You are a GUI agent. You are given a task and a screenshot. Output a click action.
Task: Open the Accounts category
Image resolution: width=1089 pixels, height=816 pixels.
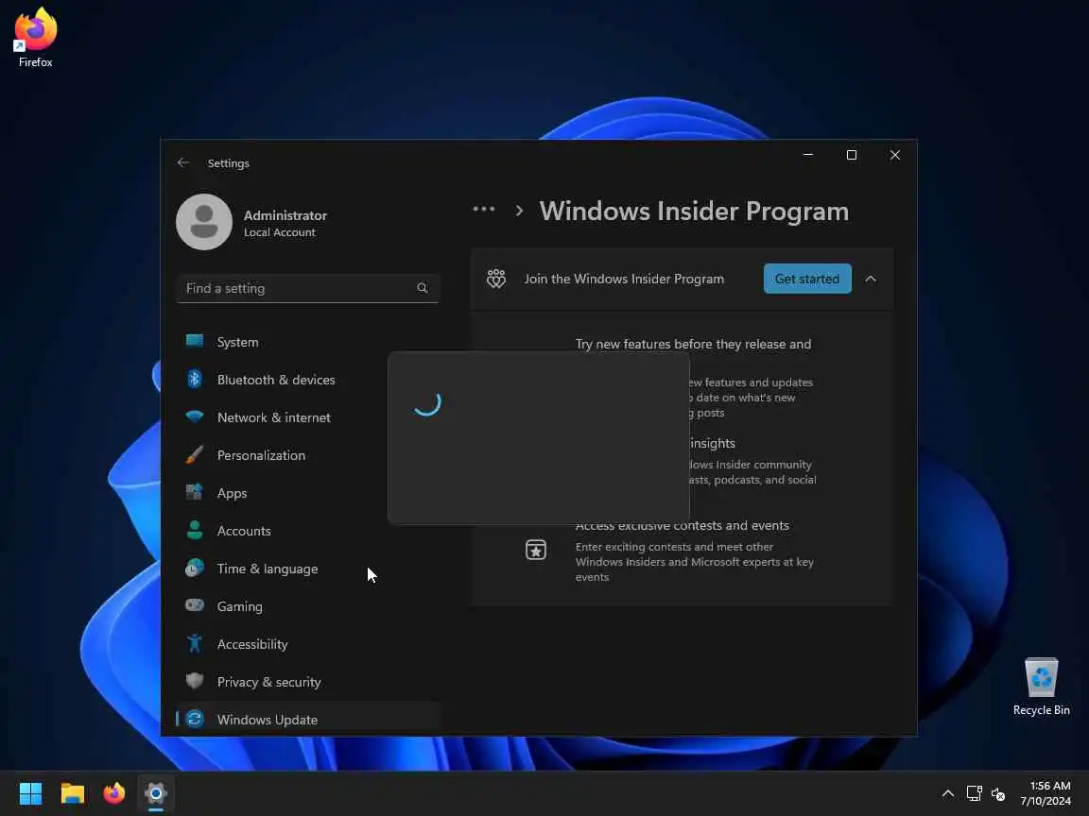point(244,531)
